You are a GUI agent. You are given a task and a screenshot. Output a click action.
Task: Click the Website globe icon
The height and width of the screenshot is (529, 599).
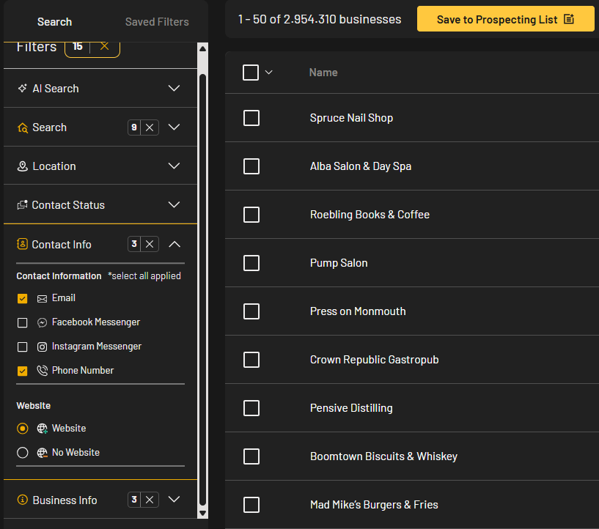pyautogui.click(x=42, y=428)
